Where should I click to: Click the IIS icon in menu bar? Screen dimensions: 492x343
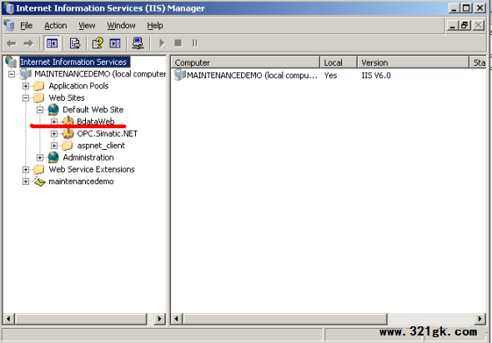(9, 25)
